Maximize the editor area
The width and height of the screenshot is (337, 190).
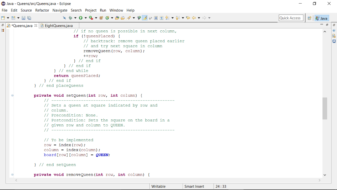point(327,25)
